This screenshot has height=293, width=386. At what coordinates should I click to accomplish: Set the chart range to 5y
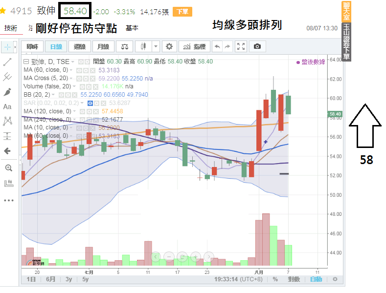coord(86,279)
